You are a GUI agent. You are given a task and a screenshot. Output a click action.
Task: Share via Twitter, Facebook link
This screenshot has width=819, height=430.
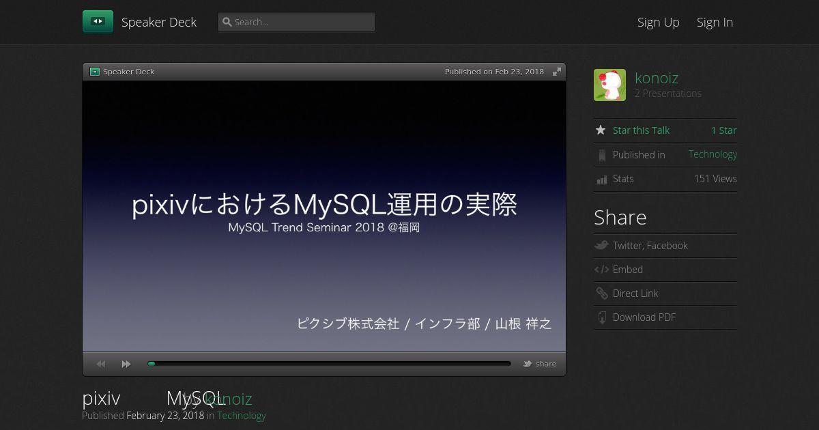coord(650,246)
